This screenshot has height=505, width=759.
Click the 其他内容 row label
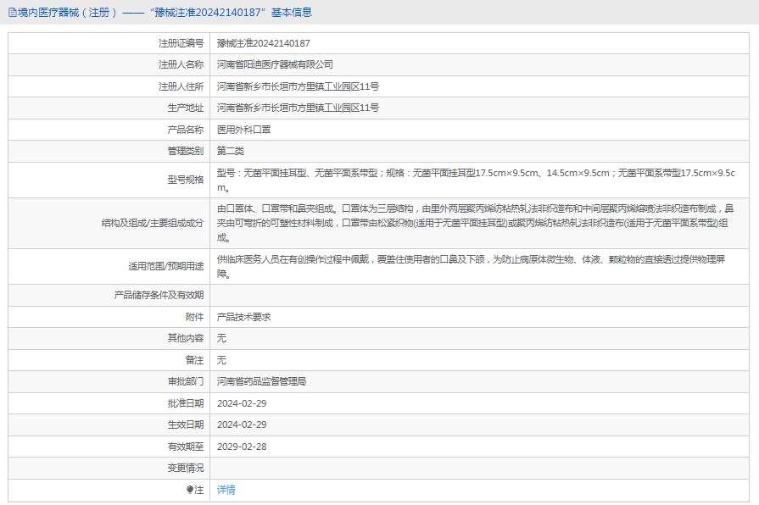186,338
